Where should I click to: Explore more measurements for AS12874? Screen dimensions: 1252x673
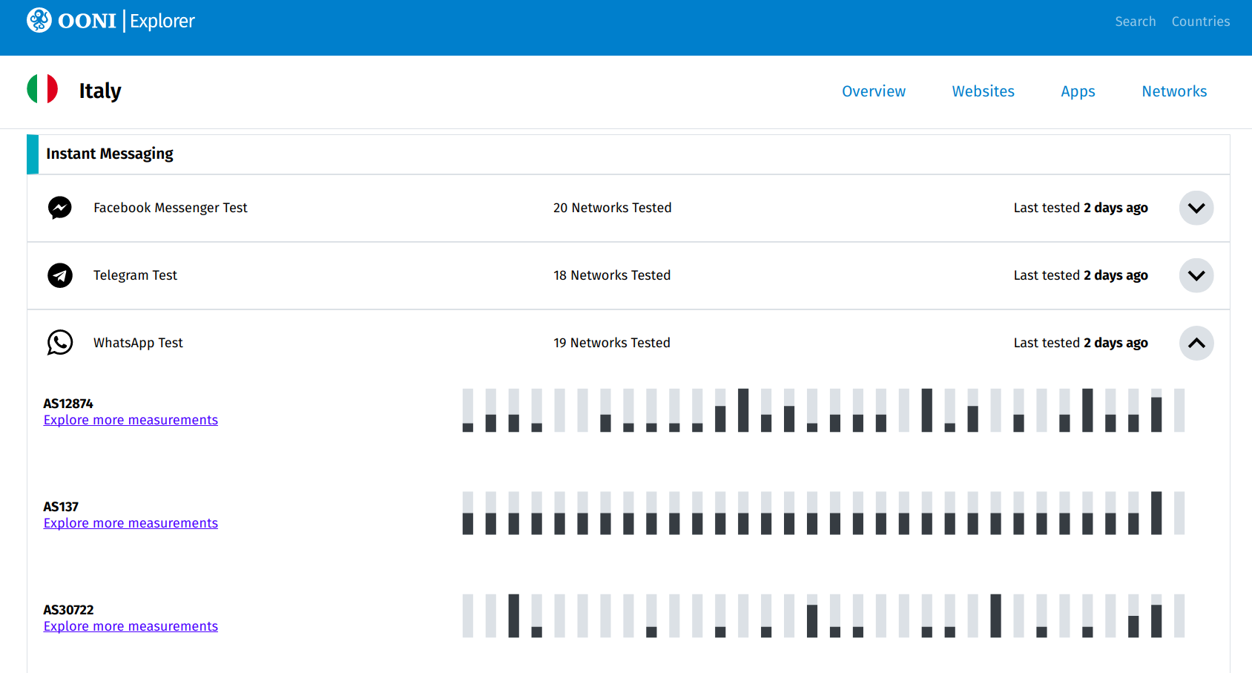[x=131, y=420]
